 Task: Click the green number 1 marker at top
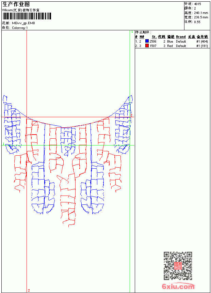click(x=132, y=32)
